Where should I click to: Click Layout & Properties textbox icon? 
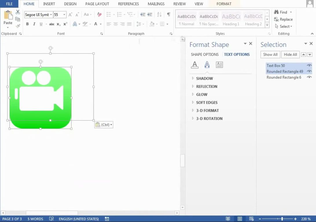coord(219,65)
